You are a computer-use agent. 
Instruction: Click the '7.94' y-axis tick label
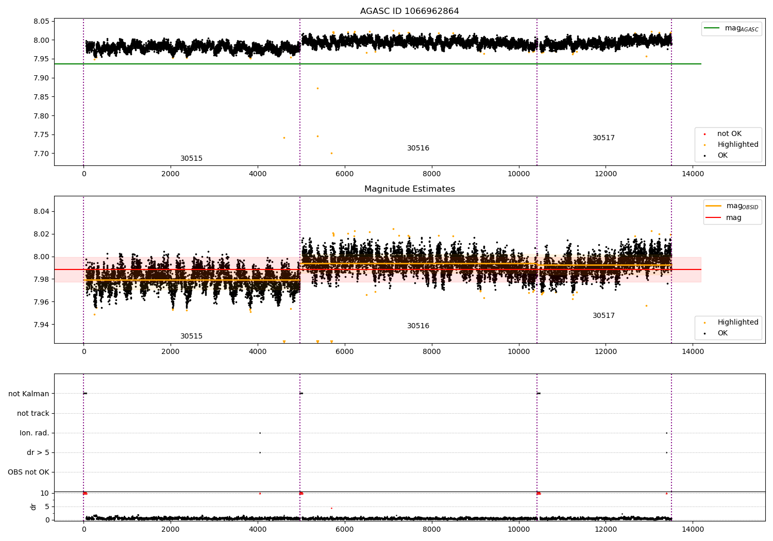click(41, 325)
